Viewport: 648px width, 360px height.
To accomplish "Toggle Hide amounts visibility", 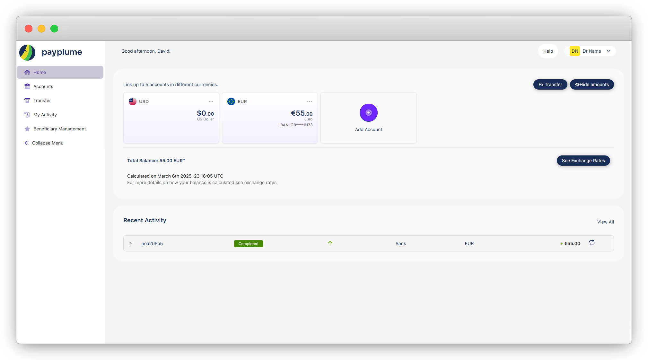I will coord(591,84).
